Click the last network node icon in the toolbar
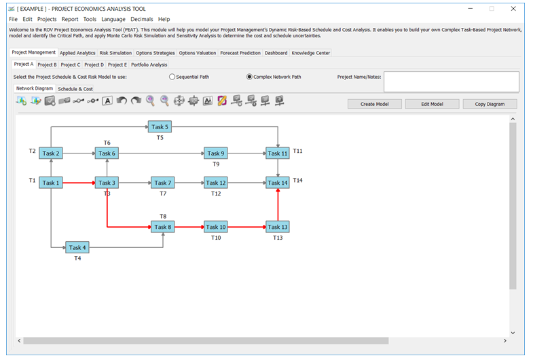Screen dimensions: 533x360 tap(280, 101)
